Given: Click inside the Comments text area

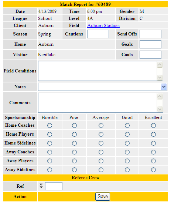Looking at the screenshot, I should [x=98, y=103].
